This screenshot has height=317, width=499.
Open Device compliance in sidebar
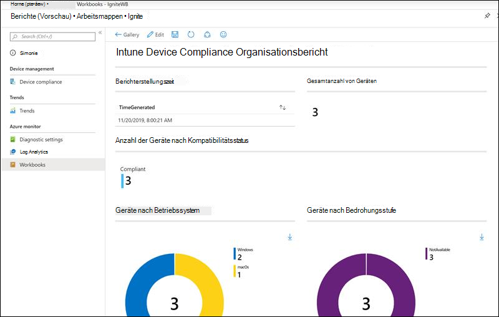click(41, 82)
